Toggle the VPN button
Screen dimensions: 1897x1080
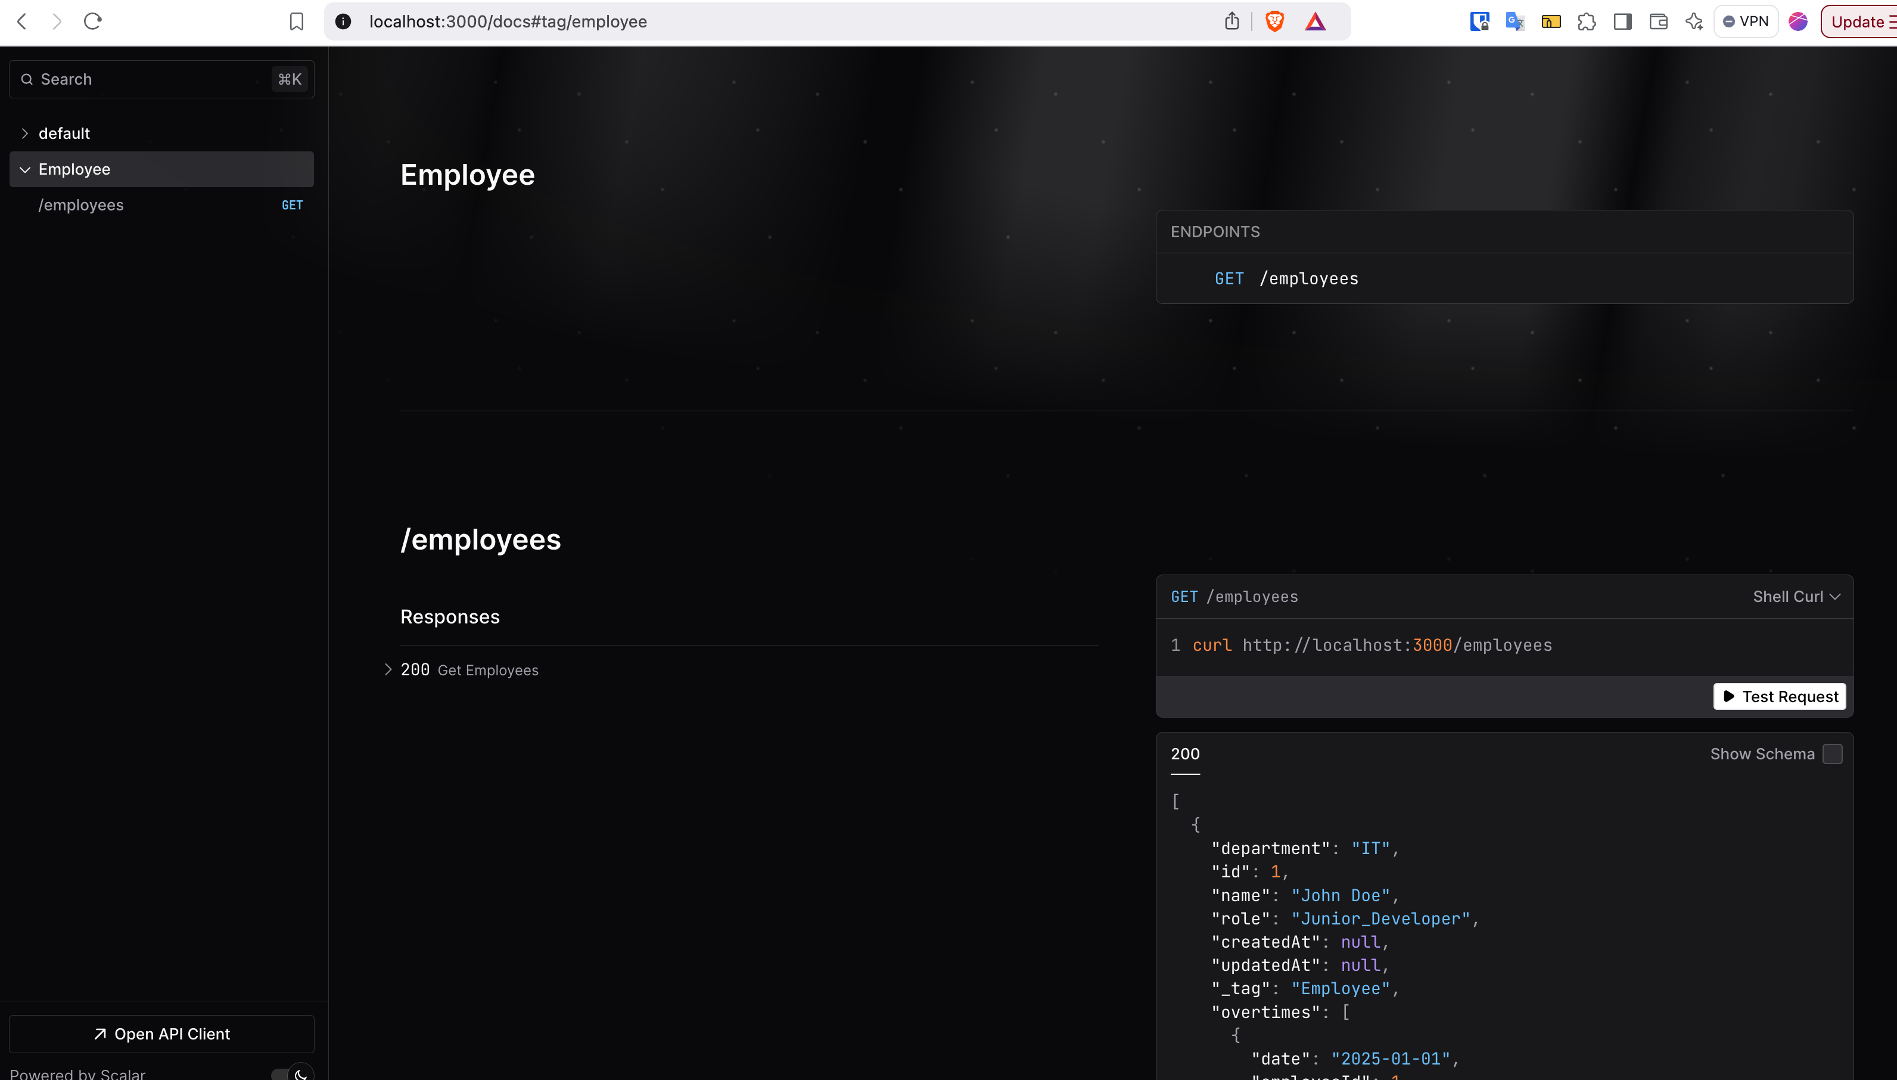pos(1746,21)
